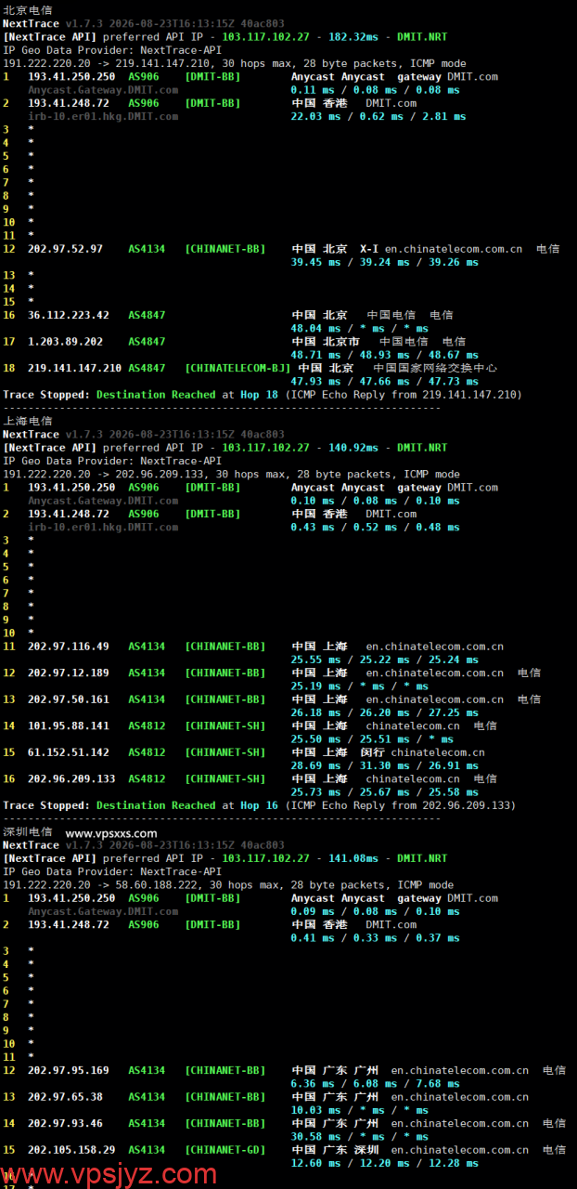Click 'Destination Reached at Hop 16' message
The image size is (577, 1189).
click(187, 805)
